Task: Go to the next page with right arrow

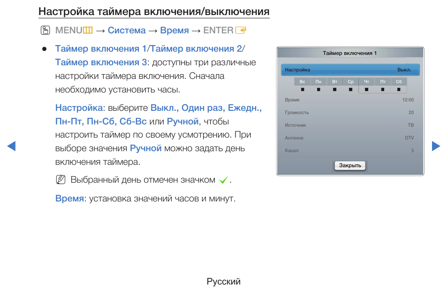Action: [x=436, y=146]
